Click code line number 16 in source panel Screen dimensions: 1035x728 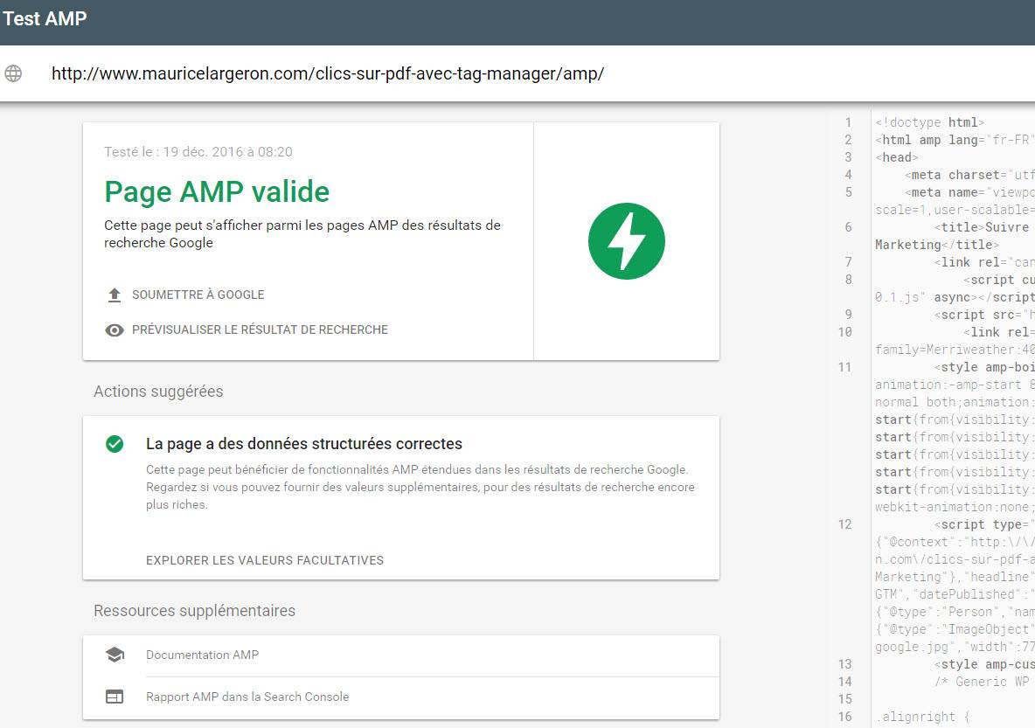[x=845, y=717]
